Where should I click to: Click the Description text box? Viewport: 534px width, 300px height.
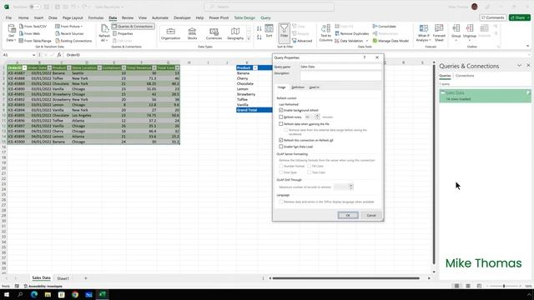(x=340, y=76)
